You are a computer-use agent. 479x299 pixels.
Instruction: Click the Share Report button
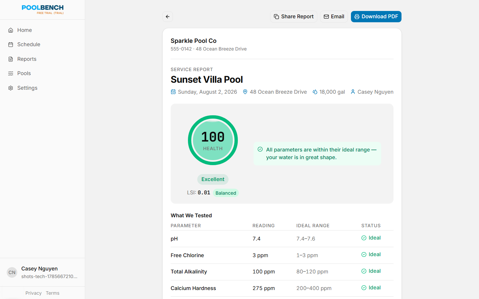coord(294,17)
